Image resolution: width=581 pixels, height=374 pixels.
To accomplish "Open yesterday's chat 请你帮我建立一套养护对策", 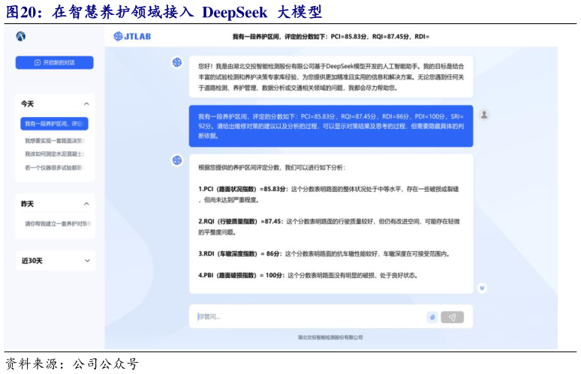I will pyautogui.click(x=58, y=223).
